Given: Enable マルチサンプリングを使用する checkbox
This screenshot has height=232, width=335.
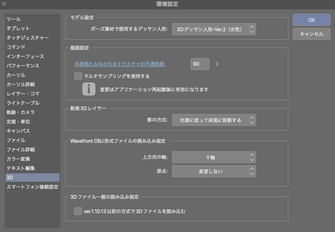Looking at the screenshot, I should (x=78, y=76).
